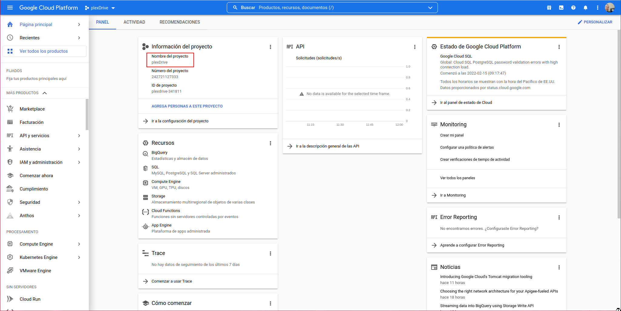Switch to the Recomendaciones tab

click(x=180, y=22)
